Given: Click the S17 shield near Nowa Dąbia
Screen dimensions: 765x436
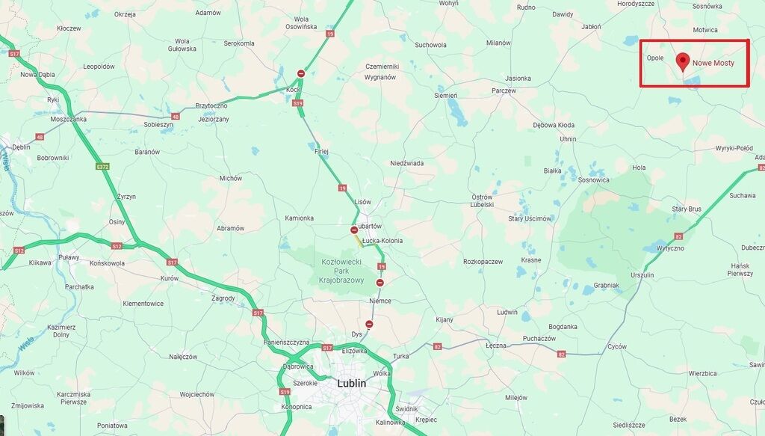Looking at the screenshot, I should click(x=14, y=54).
